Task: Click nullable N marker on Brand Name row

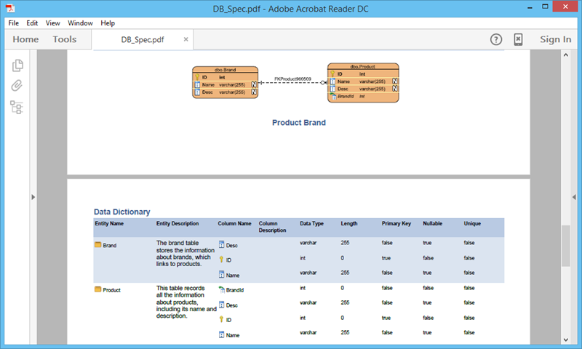Action: (x=254, y=84)
